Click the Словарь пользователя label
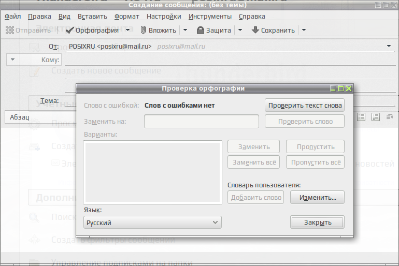This screenshot has width=399, height=266. 264,185
